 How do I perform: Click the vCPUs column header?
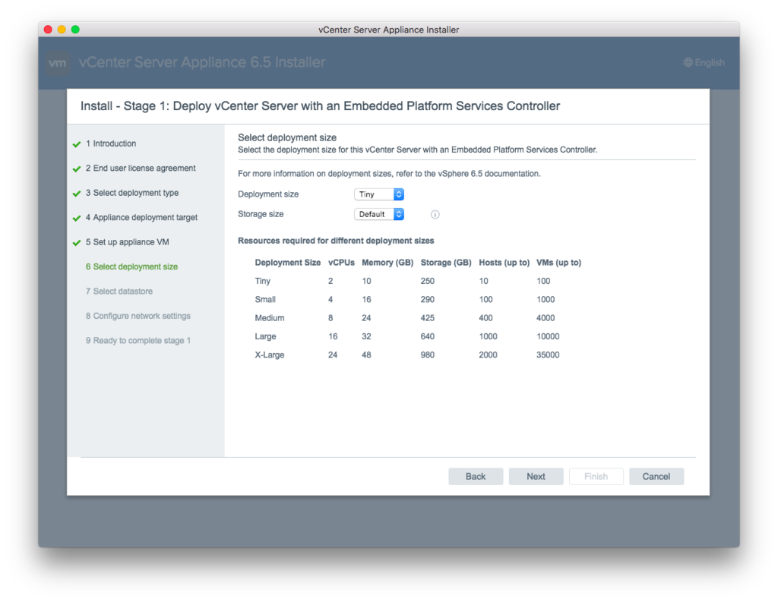tap(341, 263)
